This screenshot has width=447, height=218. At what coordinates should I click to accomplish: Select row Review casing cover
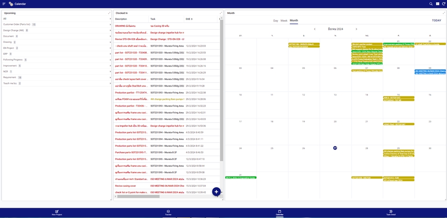[x=167, y=186]
